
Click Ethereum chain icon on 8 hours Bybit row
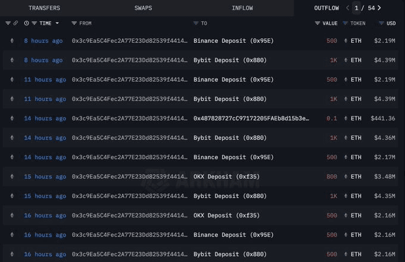pos(12,60)
